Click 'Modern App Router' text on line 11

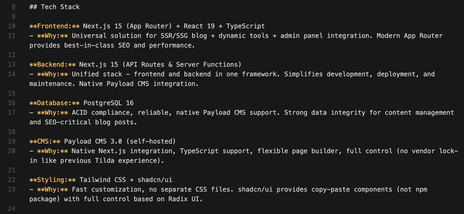tap(410, 36)
